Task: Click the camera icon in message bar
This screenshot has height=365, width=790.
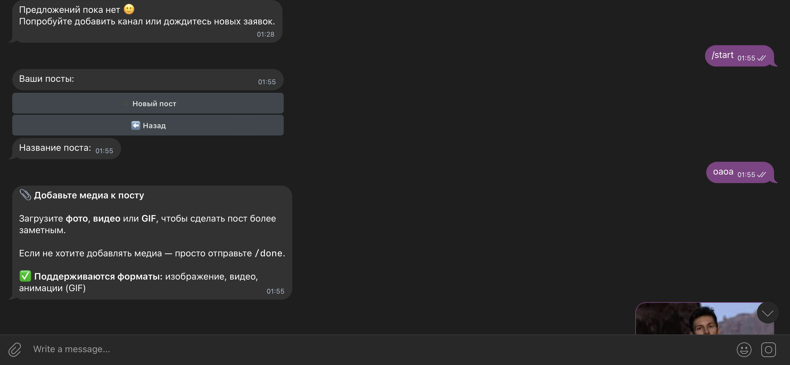Action: coord(768,349)
